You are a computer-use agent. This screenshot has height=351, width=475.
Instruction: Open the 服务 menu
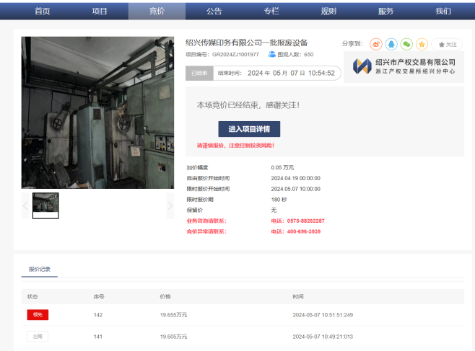point(385,12)
